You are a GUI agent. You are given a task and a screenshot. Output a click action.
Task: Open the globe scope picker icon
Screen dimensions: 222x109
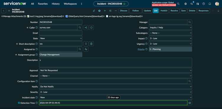(185, 4)
